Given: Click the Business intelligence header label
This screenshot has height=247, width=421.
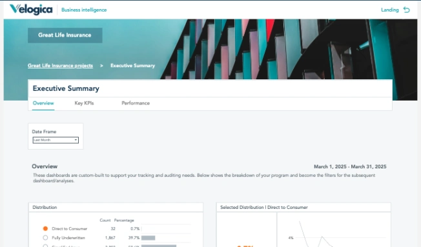Looking at the screenshot, I should coord(84,10).
